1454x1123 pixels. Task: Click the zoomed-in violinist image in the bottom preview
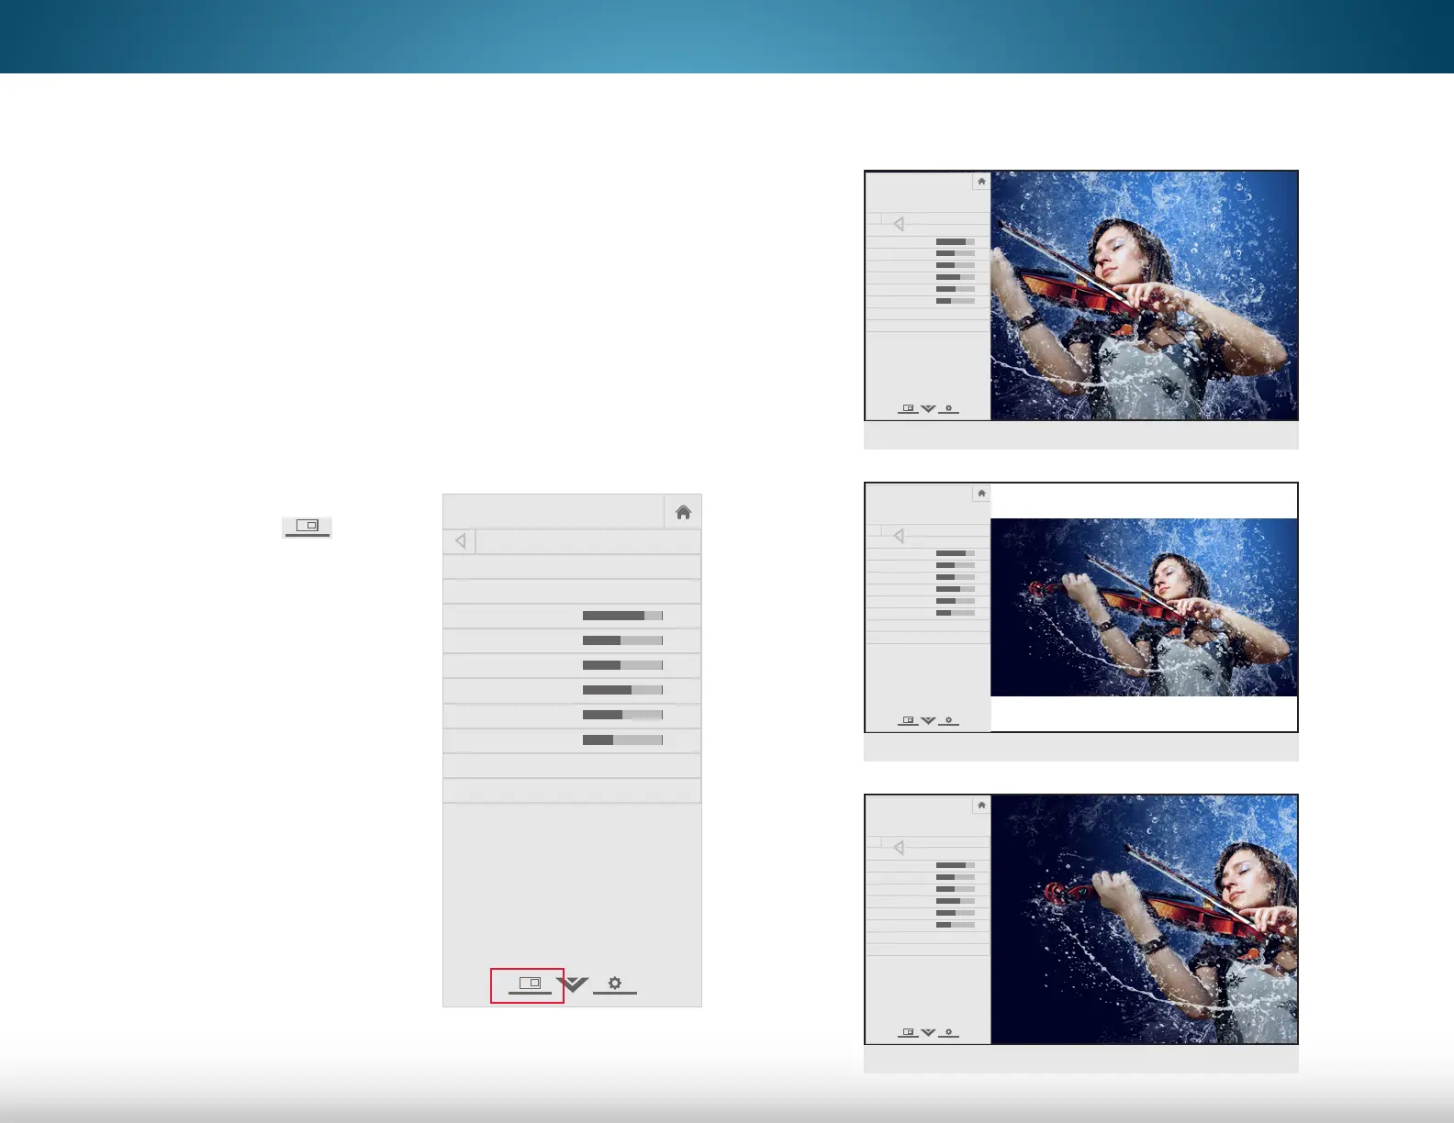tap(1144, 919)
